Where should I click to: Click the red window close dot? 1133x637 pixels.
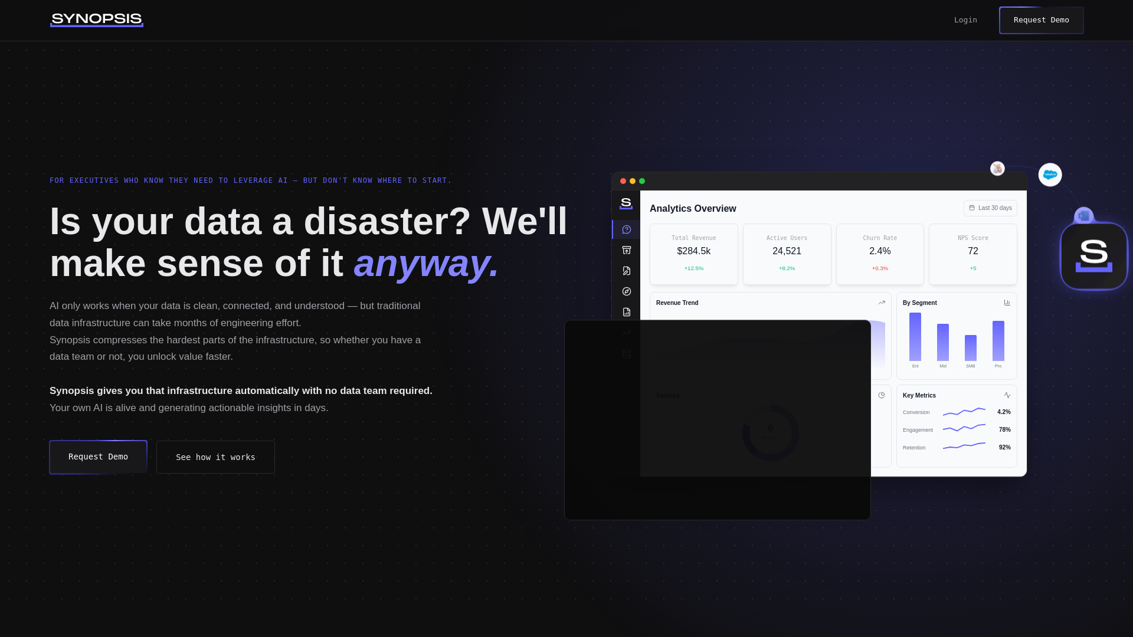(x=623, y=181)
